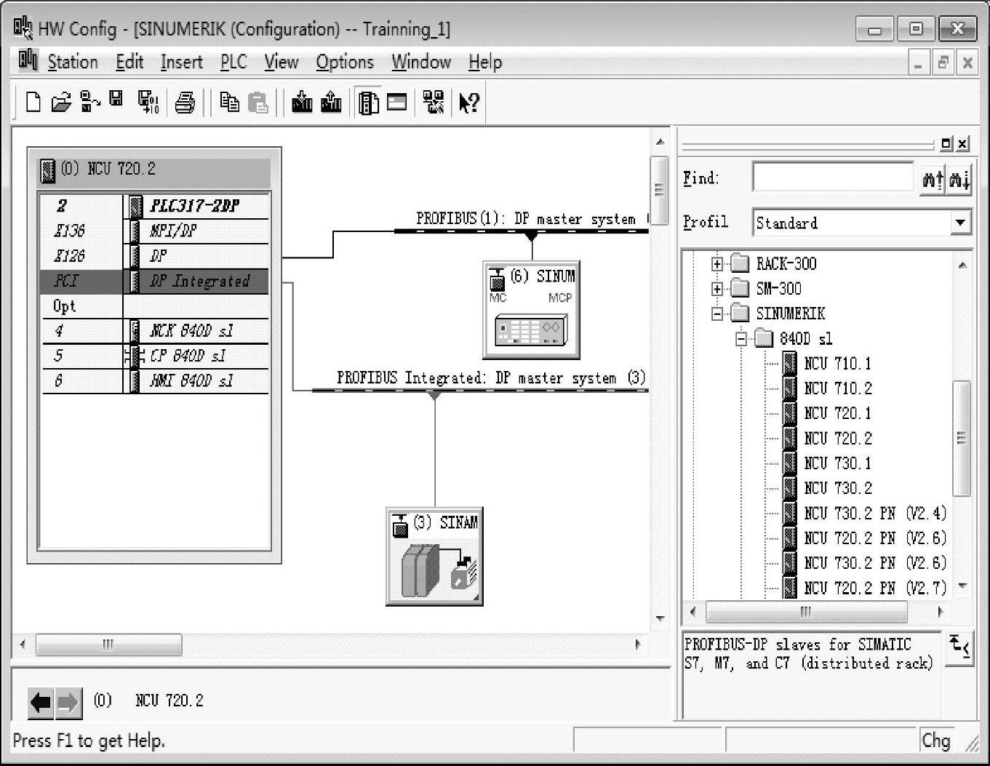The width and height of the screenshot is (990, 766).
Task: Open the Options menu
Action: pyautogui.click(x=345, y=63)
